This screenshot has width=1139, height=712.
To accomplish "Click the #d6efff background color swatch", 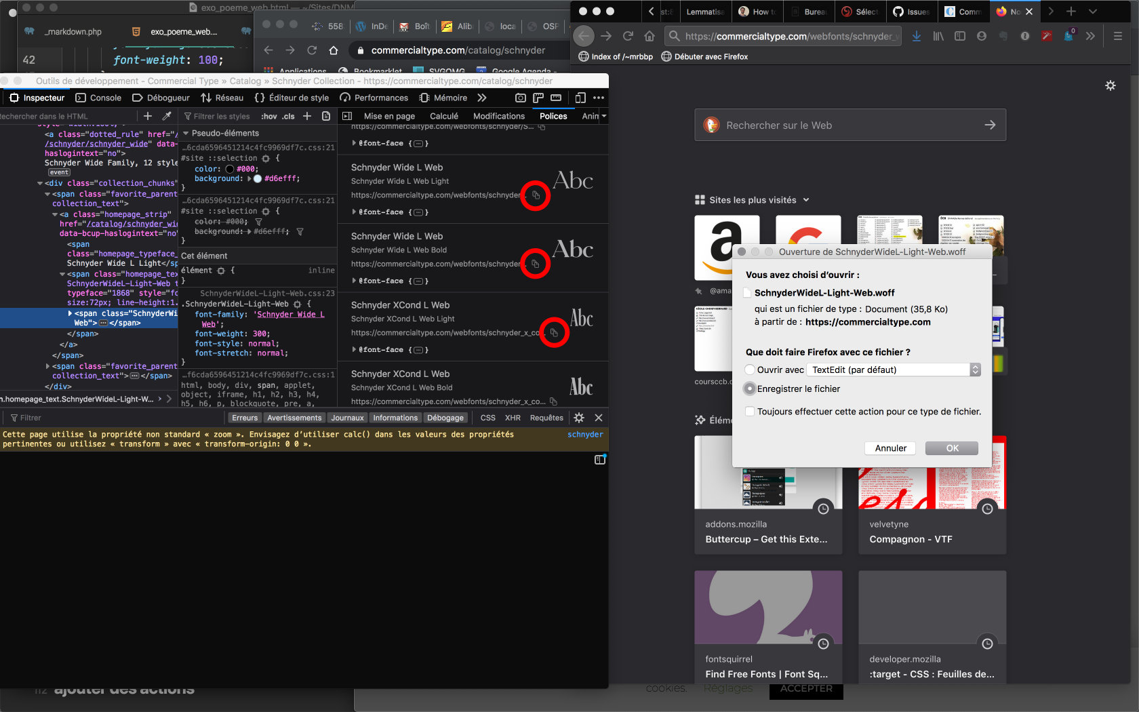I will click(x=258, y=179).
